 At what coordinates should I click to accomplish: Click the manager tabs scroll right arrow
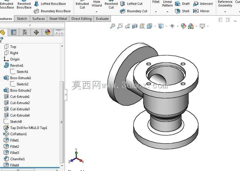click(62, 33)
